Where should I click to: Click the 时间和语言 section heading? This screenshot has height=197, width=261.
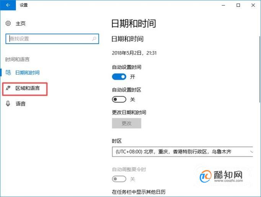click(17, 59)
